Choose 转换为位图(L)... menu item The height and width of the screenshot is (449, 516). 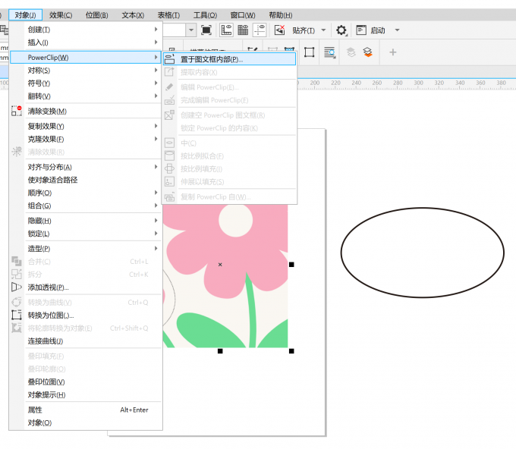(x=86, y=316)
